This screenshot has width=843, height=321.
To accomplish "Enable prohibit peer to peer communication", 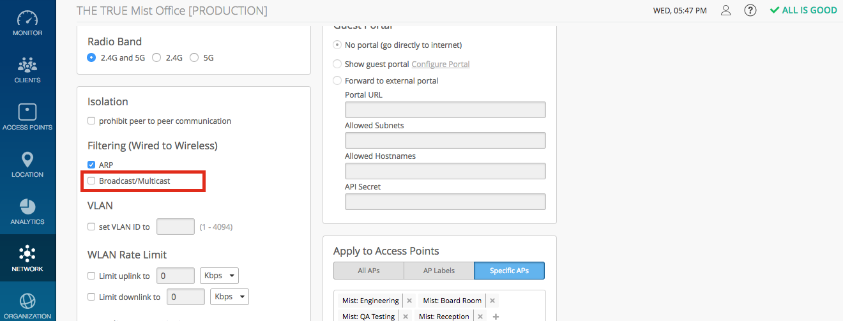I will click(x=91, y=121).
